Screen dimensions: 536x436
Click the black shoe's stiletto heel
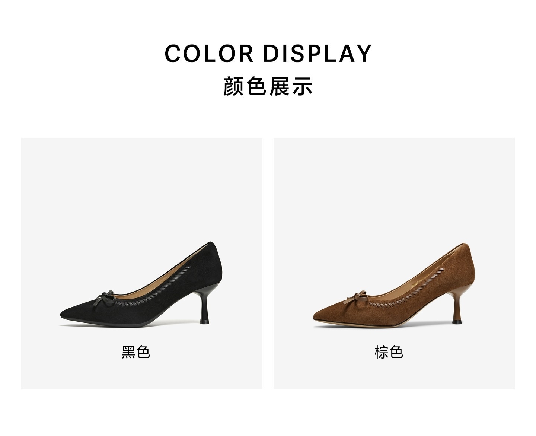(x=205, y=306)
